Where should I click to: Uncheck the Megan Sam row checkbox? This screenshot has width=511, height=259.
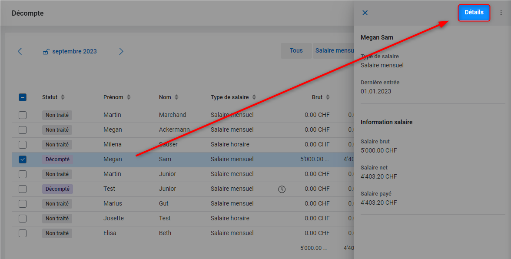pos(23,159)
